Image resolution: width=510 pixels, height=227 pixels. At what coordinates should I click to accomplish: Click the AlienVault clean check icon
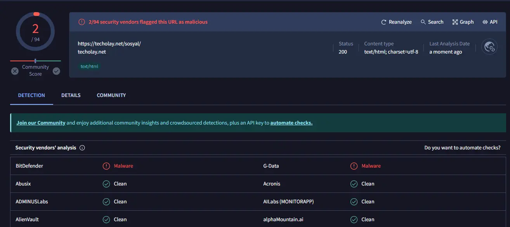106,220
